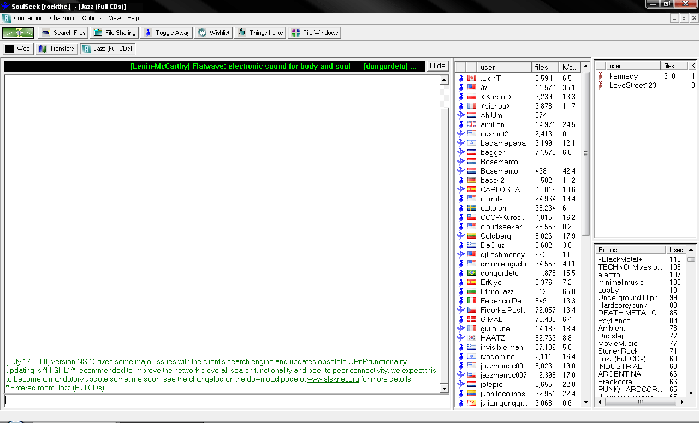Click the status icon beside bagger
Viewport: 699px width, 423px height.
point(461,152)
